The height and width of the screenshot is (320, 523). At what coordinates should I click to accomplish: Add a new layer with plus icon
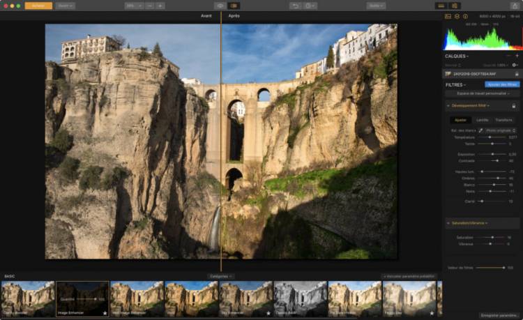pos(517,56)
